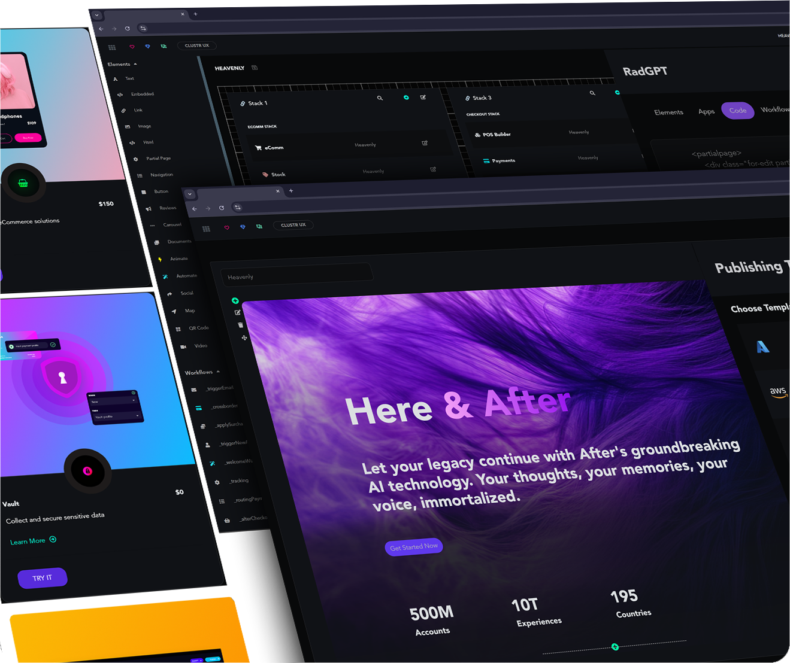790x663 pixels.
Task: Click reload in the front browser window
Action: (222, 208)
